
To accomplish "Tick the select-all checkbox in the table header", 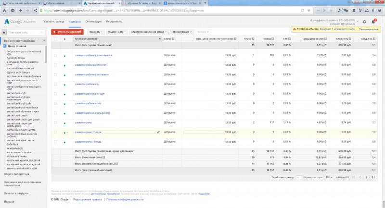I will 55,39.
